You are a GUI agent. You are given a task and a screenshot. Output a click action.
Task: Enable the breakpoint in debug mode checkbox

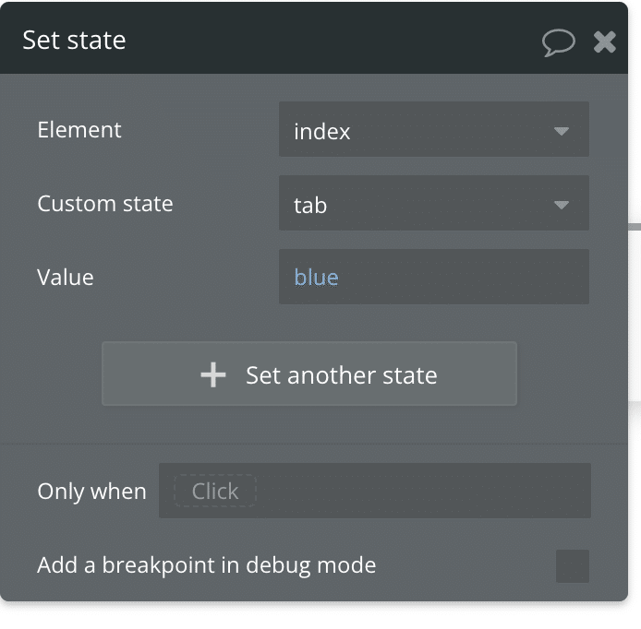coord(573,566)
